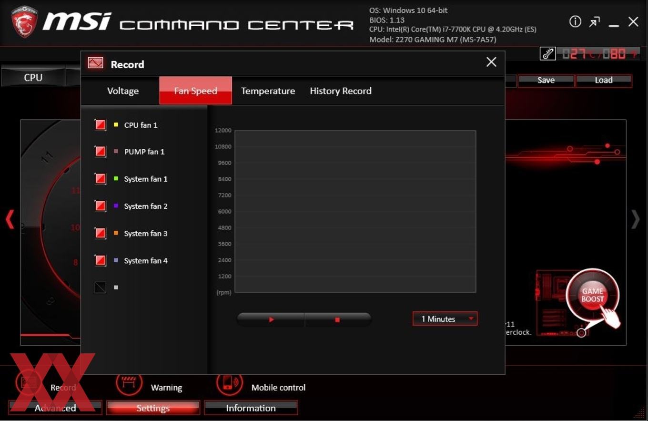The width and height of the screenshot is (648, 421).
Task: Click the yellow CPU fan 1 color swatch
Action: point(116,124)
